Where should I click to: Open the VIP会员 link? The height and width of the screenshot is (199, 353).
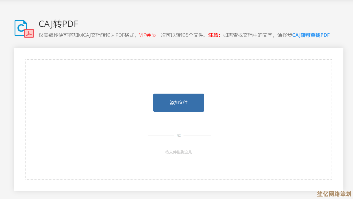[147, 35]
